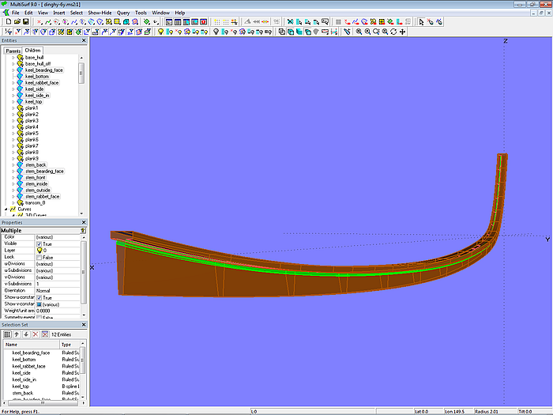Select the arrow pointer selection tool
Image resolution: width=553 pixels, height=415 pixels.
(x=420, y=22)
